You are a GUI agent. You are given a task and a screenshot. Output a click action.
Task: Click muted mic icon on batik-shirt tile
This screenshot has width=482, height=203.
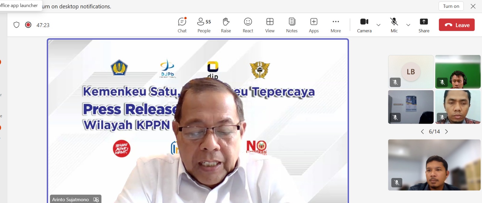click(x=442, y=117)
